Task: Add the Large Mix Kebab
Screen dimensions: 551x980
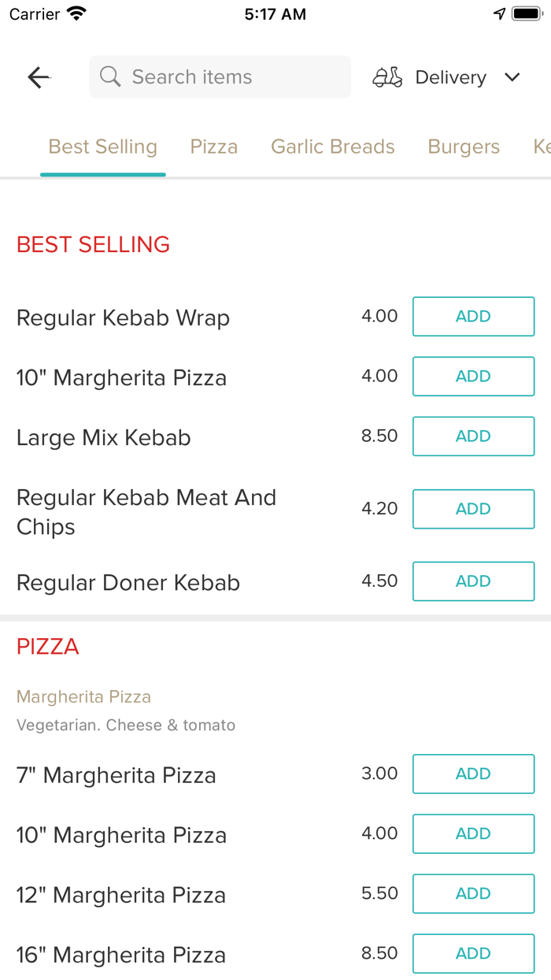Action: pyautogui.click(x=473, y=436)
